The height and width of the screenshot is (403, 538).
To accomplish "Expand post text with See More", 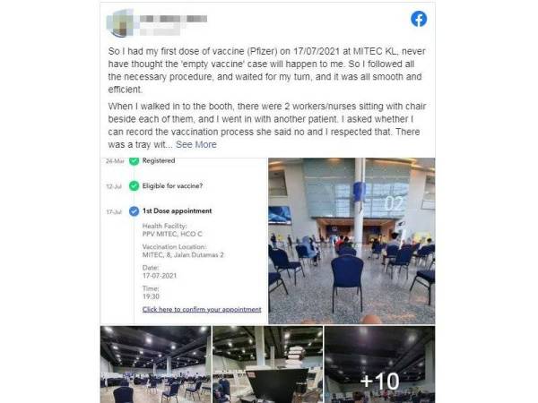I will point(195,144).
